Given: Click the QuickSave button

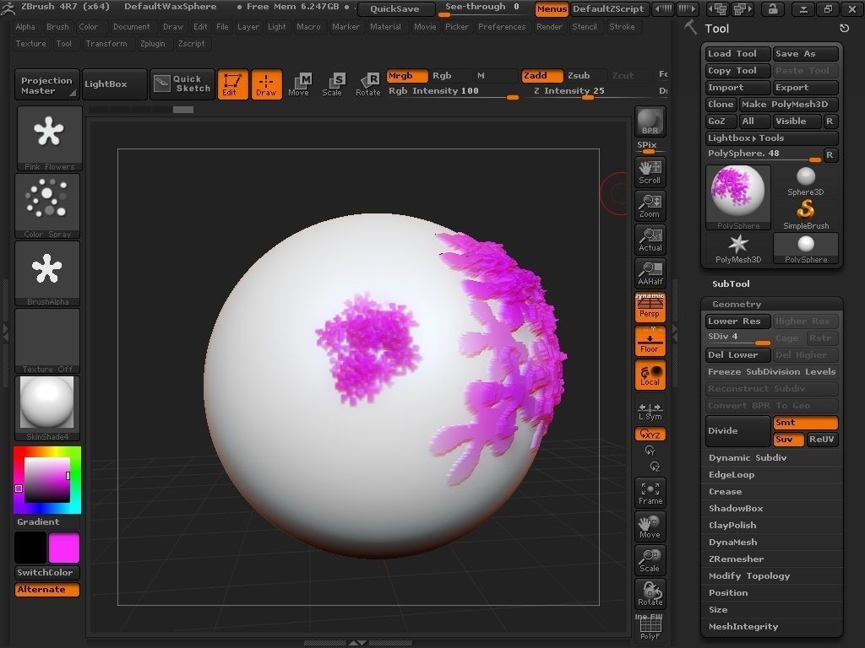Looking at the screenshot, I should pyautogui.click(x=395, y=8).
